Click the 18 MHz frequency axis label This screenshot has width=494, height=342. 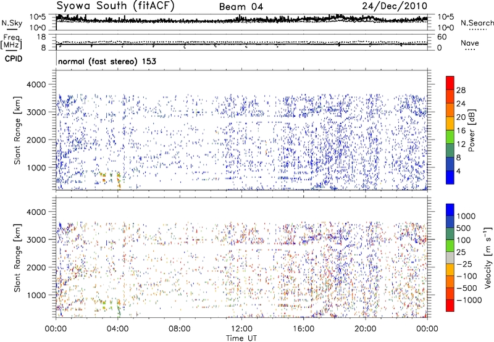tap(41, 37)
